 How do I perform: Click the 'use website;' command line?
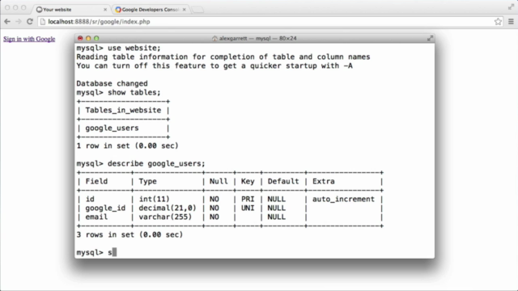tap(119, 48)
